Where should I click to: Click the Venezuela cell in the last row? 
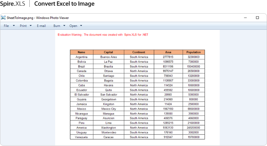[81, 137]
